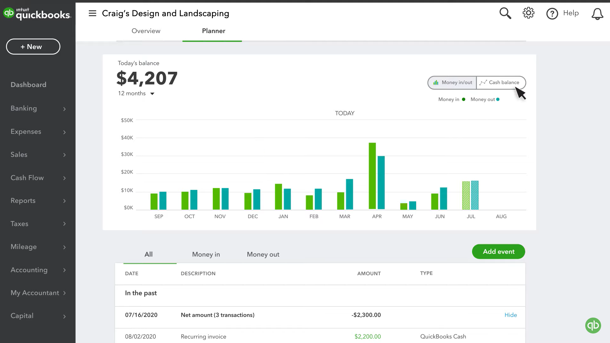Select the Planner tab
Screen dimensions: 610x343
point(213,30)
